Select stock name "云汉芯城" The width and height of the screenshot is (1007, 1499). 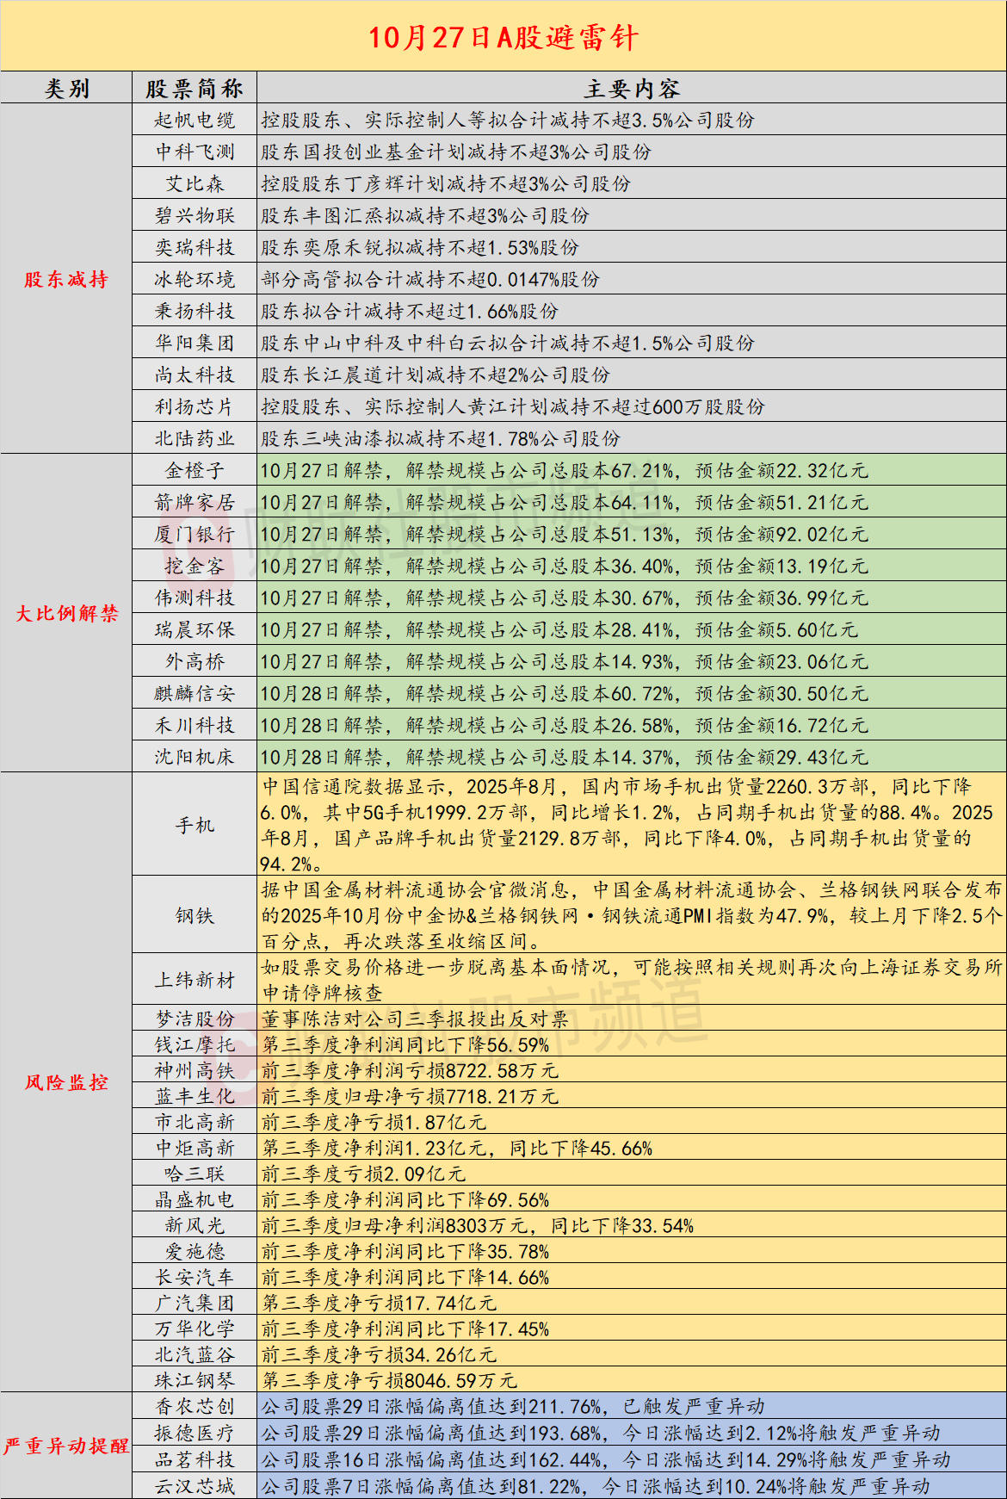[x=195, y=1487]
